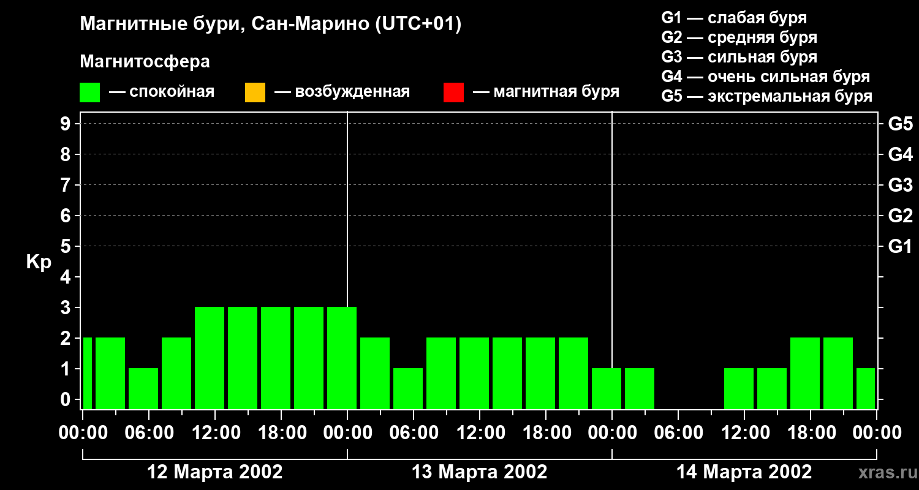The image size is (919, 490).
Task: Click the orange 'возбужденная' legend swatch
Action: pyautogui.click(x=255, y=92)
